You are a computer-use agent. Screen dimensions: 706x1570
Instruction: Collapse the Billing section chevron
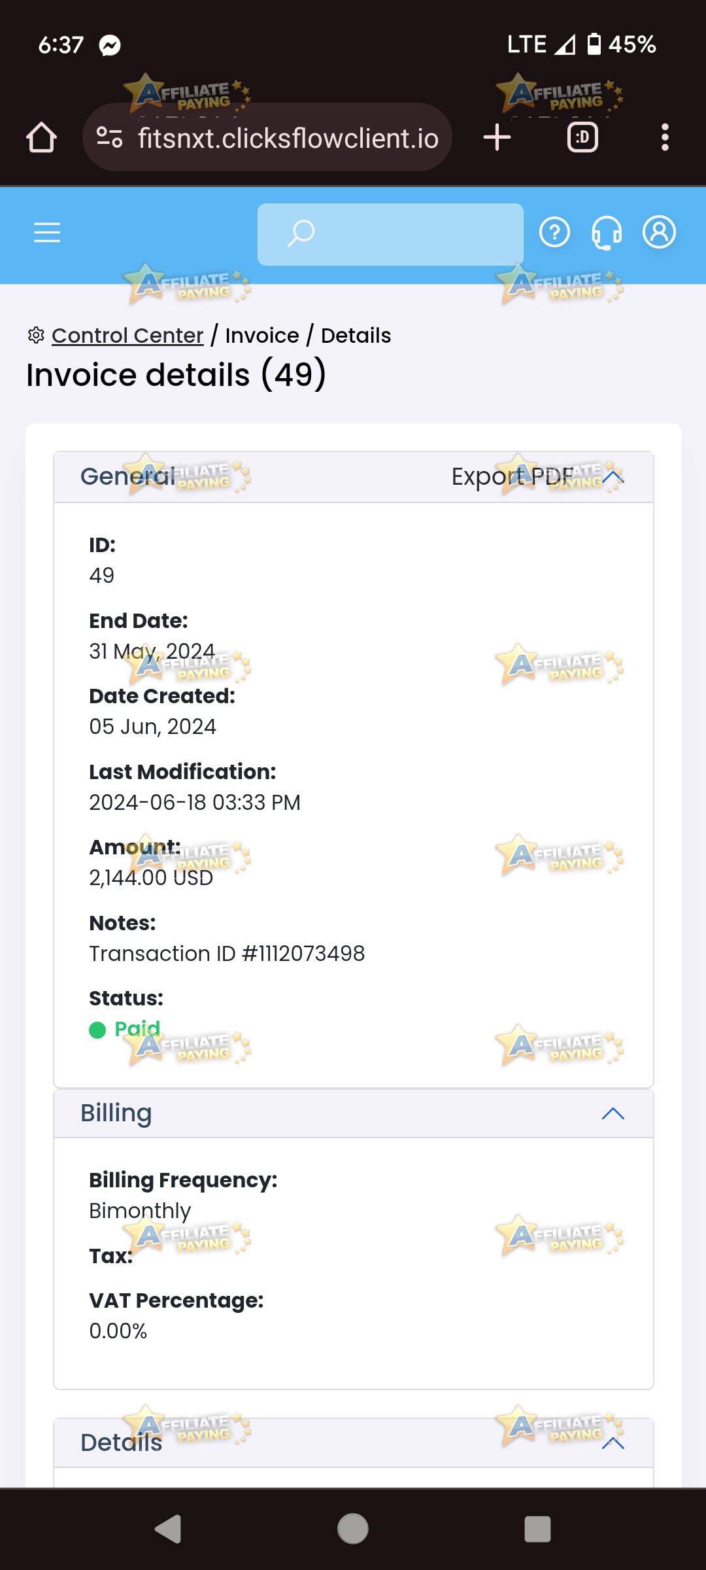coord(613,1113)
